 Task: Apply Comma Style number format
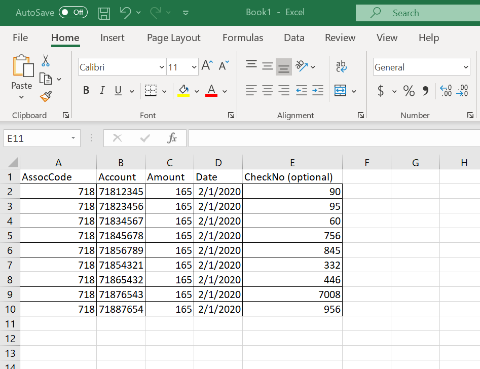[x=426, y=91]
